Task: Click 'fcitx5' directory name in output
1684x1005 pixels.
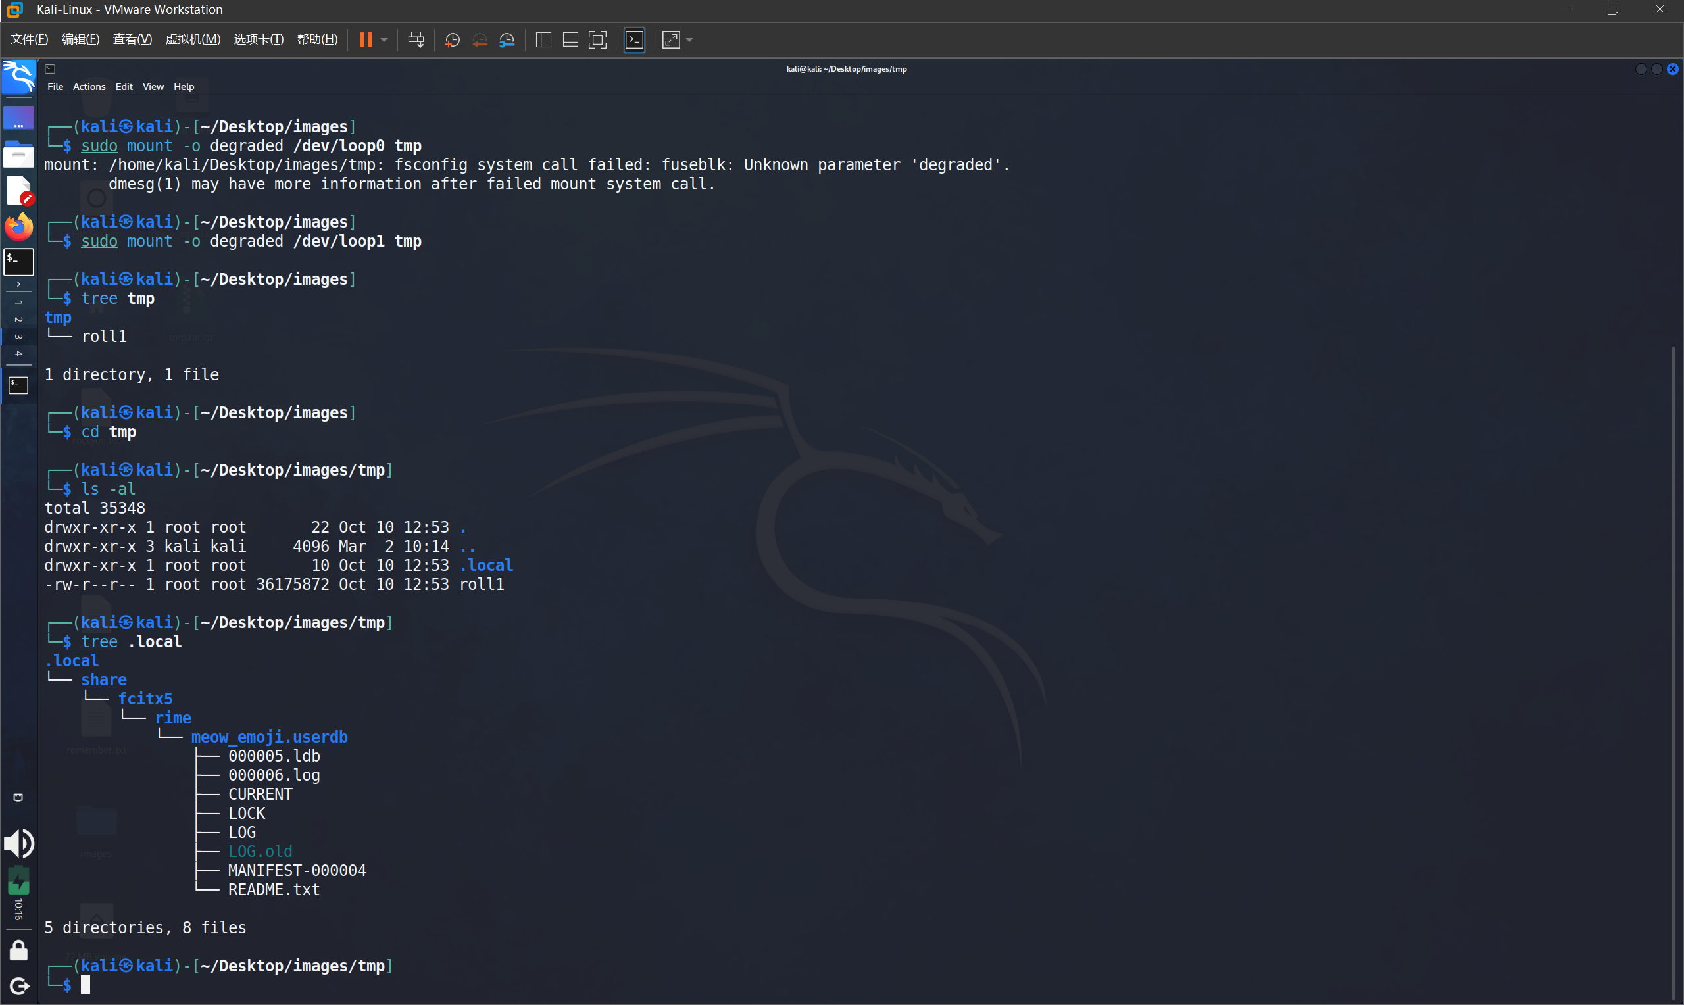Action: coord(145,699)
